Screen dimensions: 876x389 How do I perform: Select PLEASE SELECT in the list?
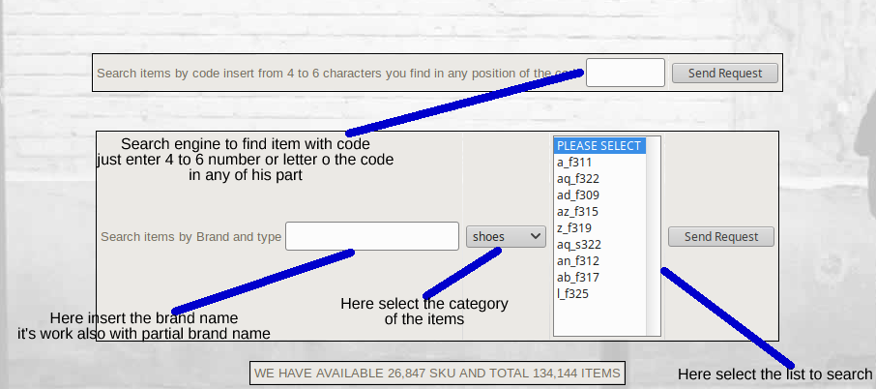point(599,145)
